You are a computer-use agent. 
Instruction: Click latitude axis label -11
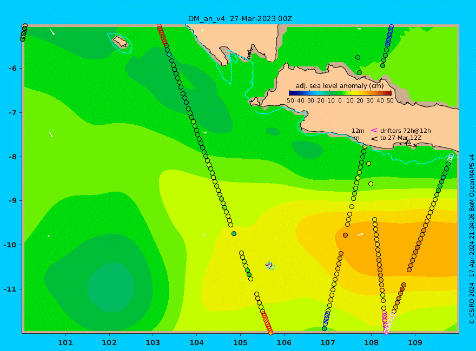11,289
